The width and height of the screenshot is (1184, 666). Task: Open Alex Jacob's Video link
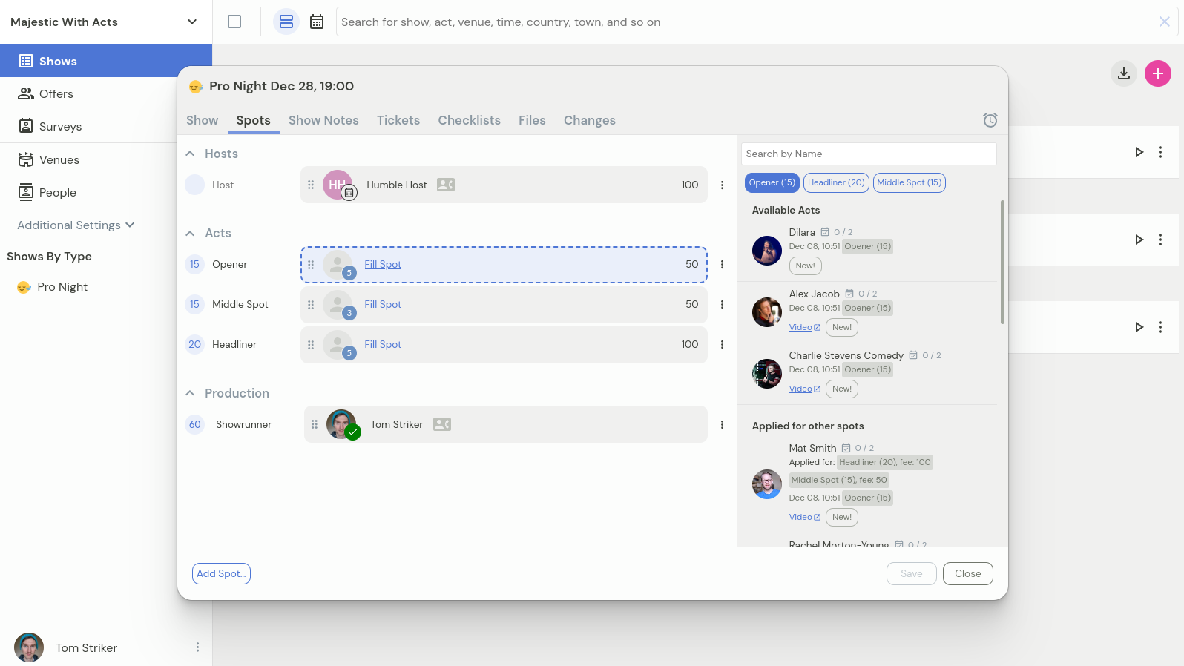pos(804,327)
